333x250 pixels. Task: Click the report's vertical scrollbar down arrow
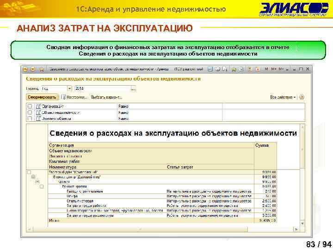[x=302, y=224]
